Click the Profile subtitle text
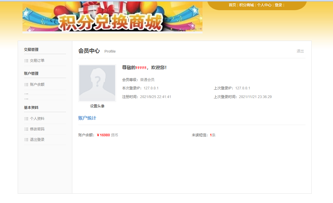This screenshot has height=203, width=333. tap(110, 51)
